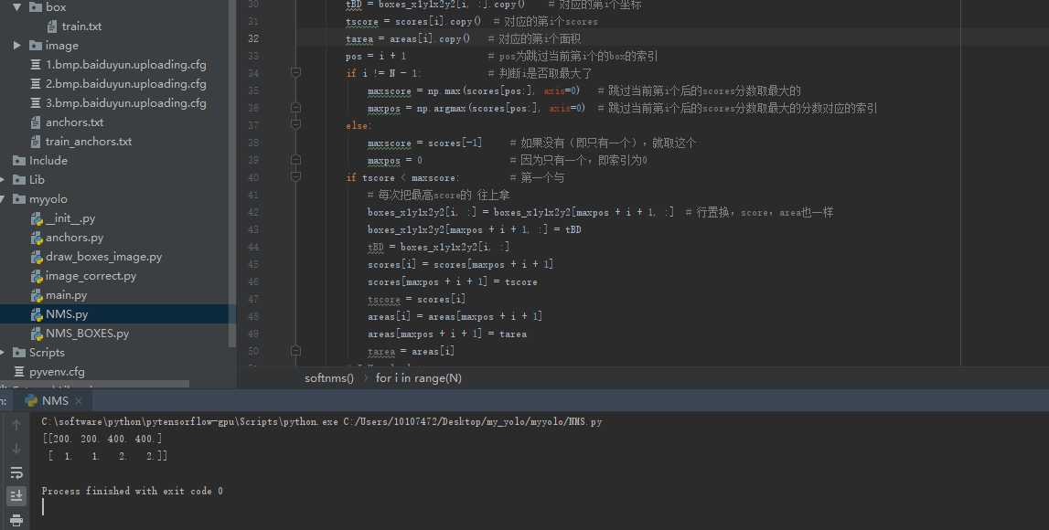This screenshot has width=1049, height=530.
Task: Click the image folder icon
Action: (x=36, y=46)
